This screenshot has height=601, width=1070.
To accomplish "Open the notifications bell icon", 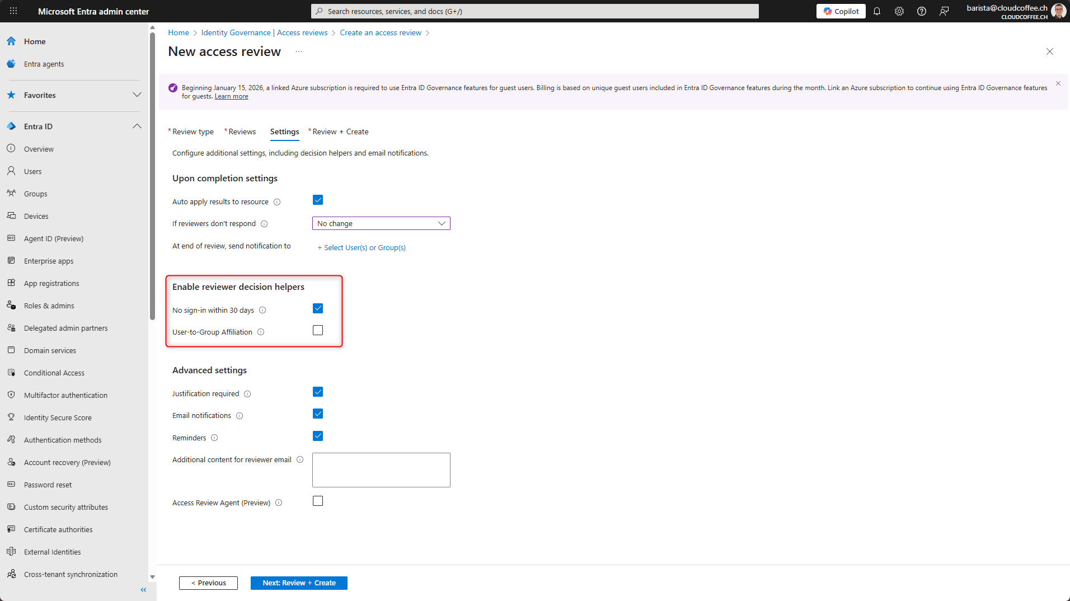I will pyautogui.click(x=877, y=11).
